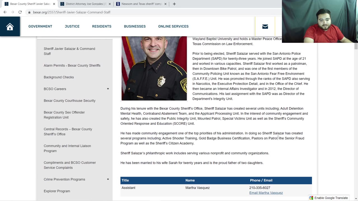Click the forward navigation arrow

(x=13, y=12)
